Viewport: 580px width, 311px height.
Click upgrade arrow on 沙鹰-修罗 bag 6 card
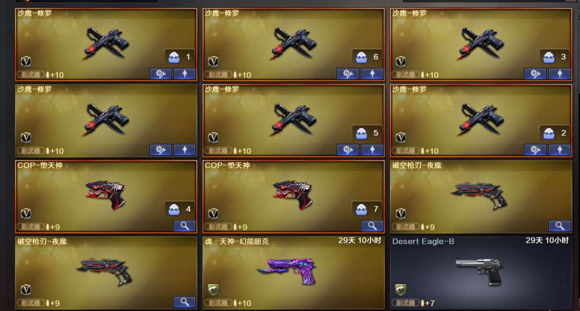[372, 74]
